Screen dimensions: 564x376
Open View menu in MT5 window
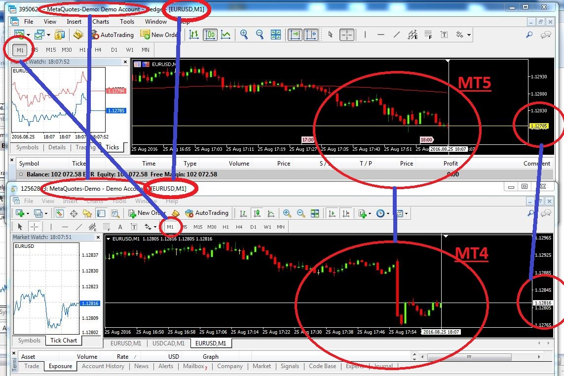pos(50,22)
